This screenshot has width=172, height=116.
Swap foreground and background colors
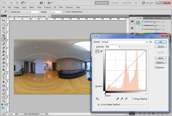point(5,104)
